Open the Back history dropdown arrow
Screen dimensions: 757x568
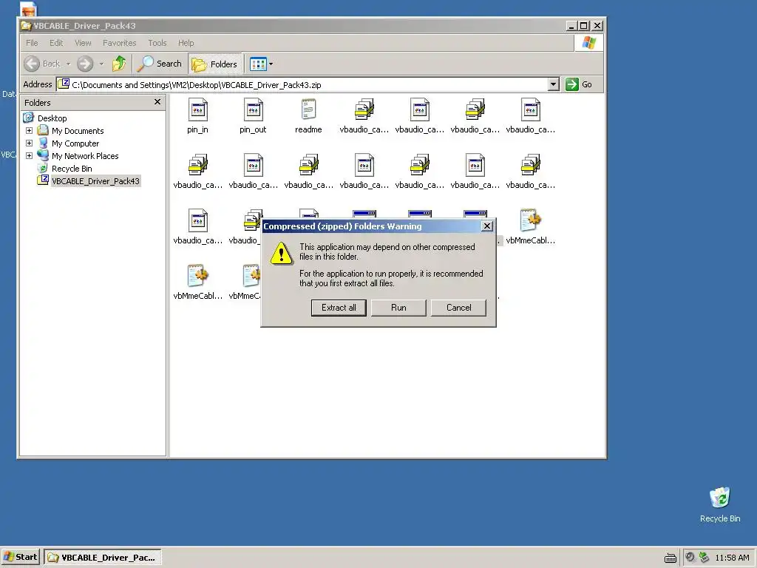click(69, 64)
